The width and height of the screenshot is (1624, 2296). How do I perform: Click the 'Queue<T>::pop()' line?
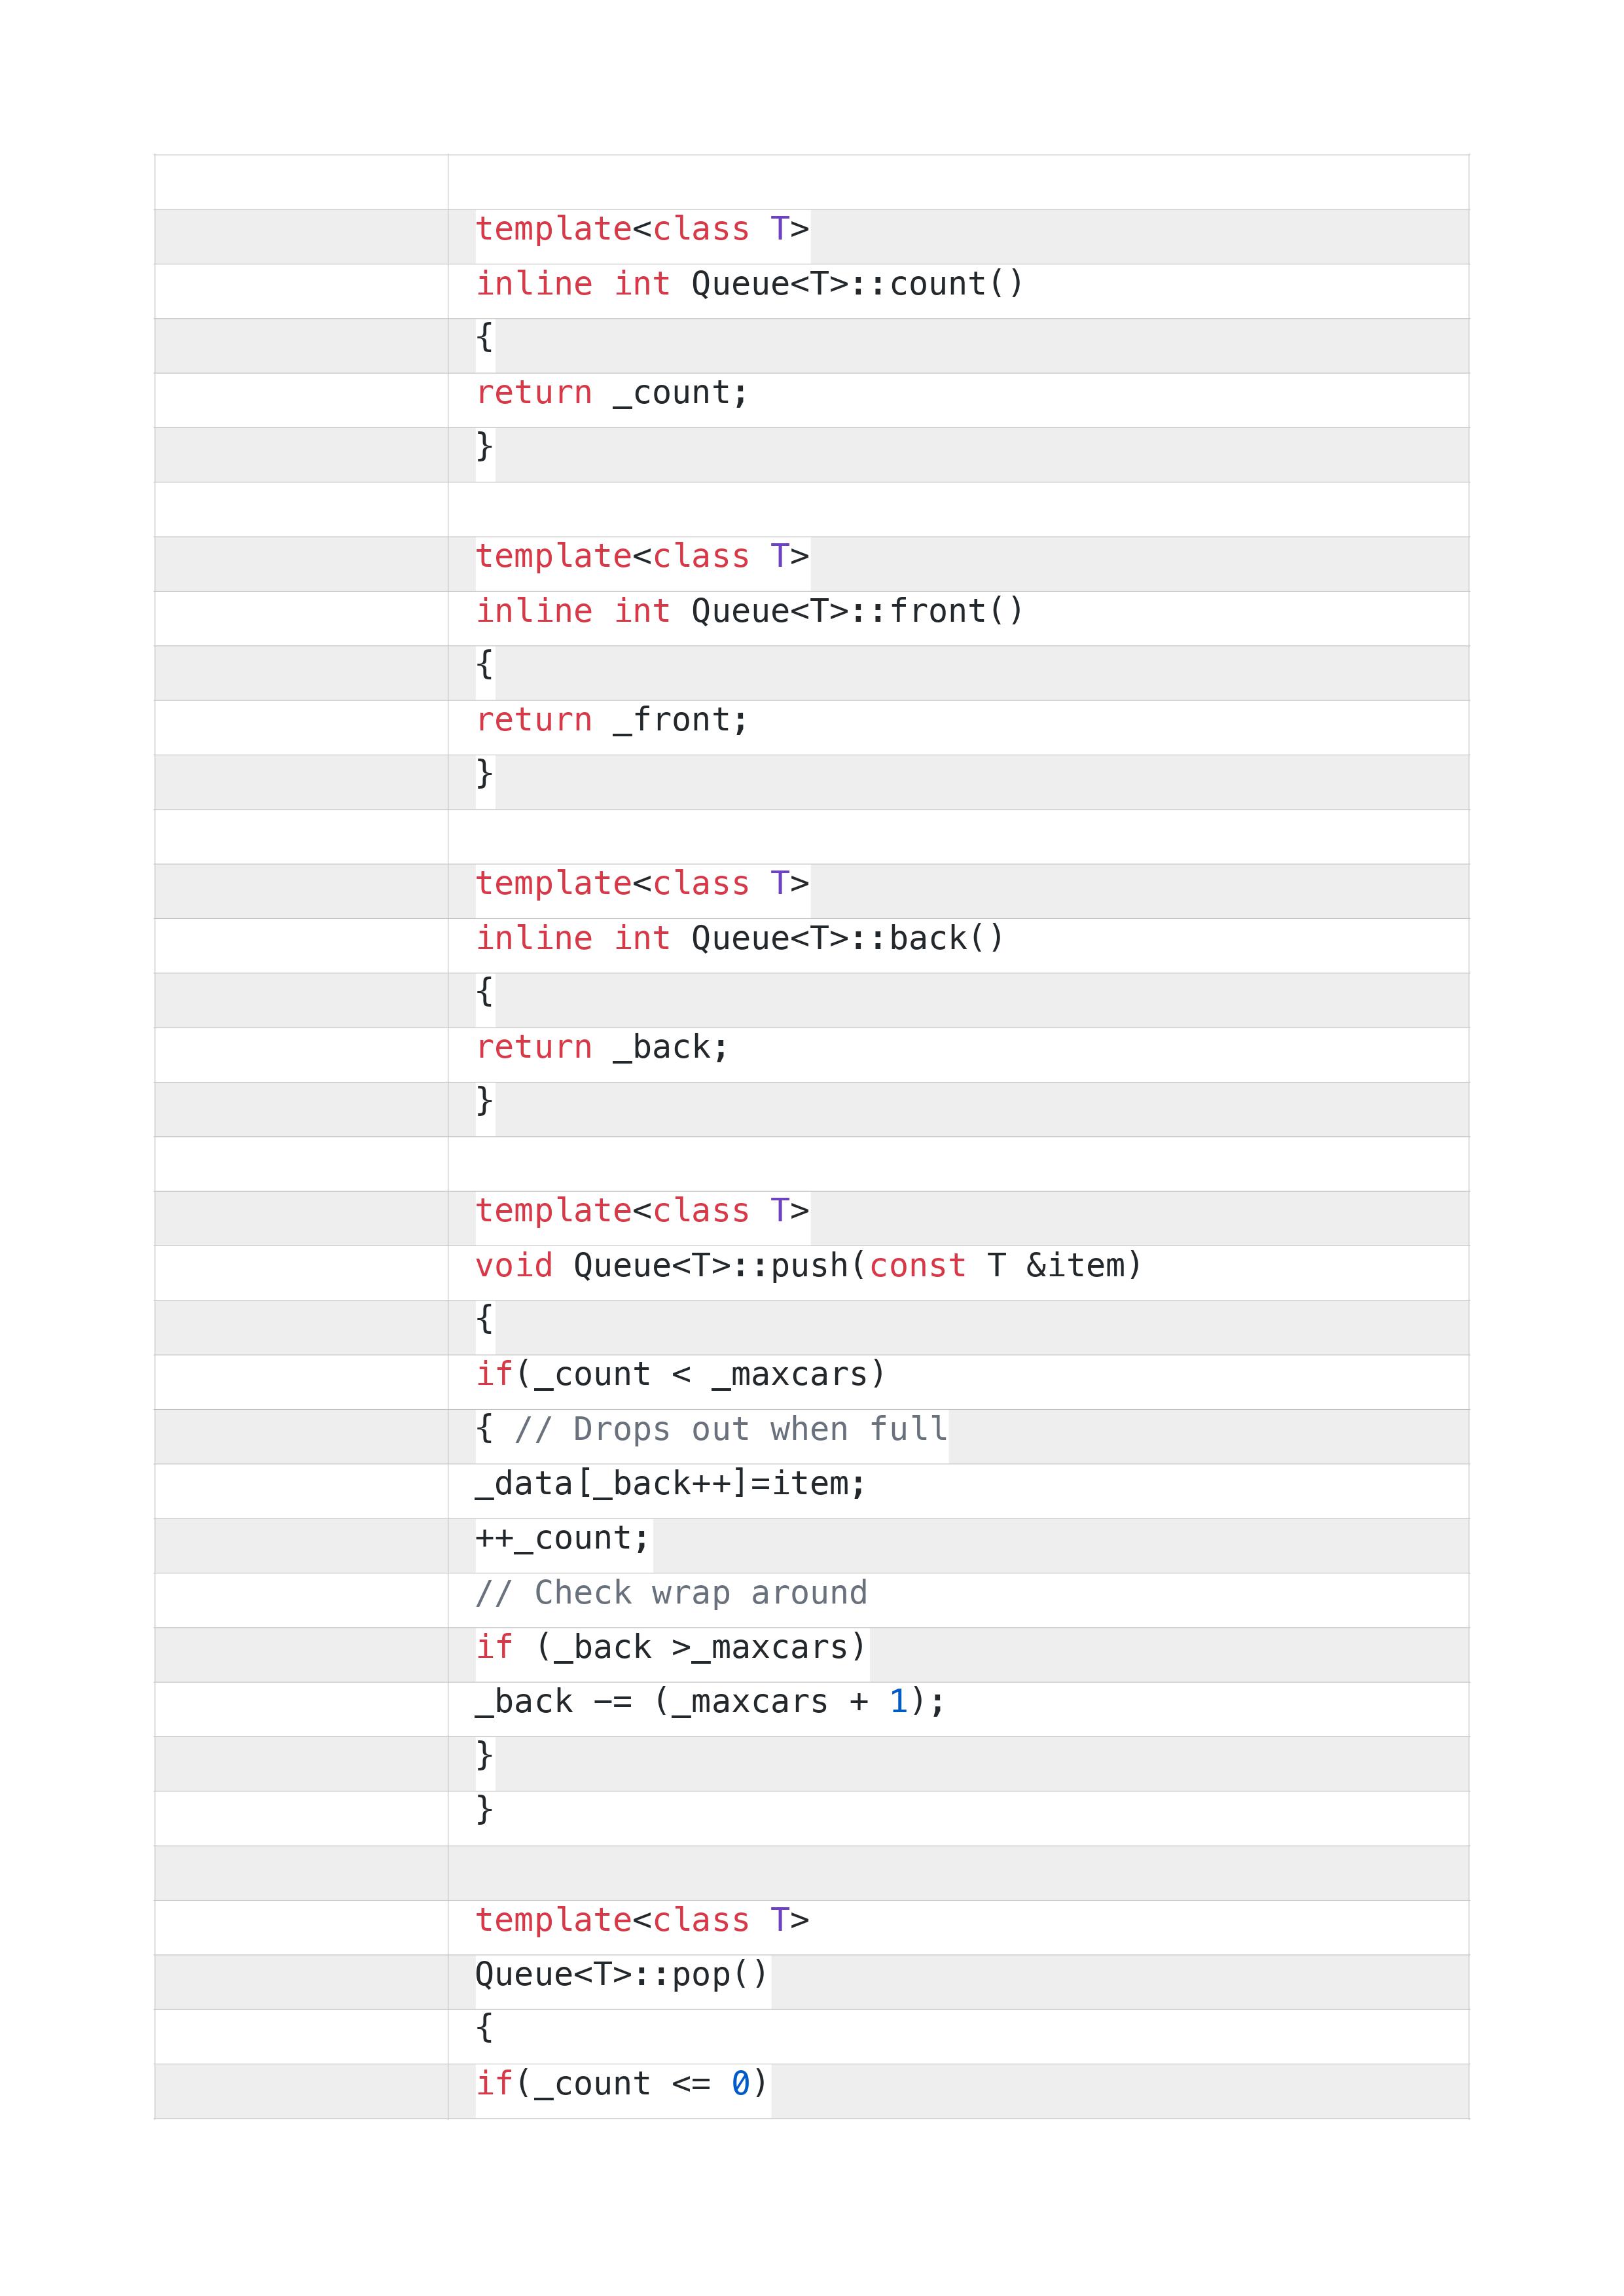point(621,1975)
